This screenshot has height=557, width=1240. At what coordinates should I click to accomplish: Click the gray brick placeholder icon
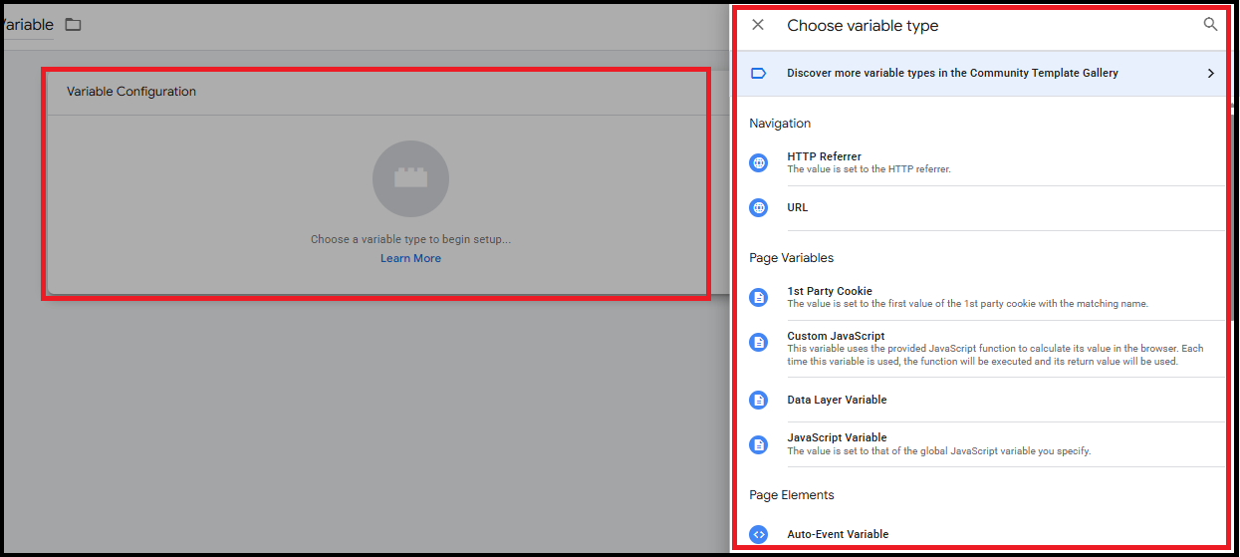(x=410, y=179)
